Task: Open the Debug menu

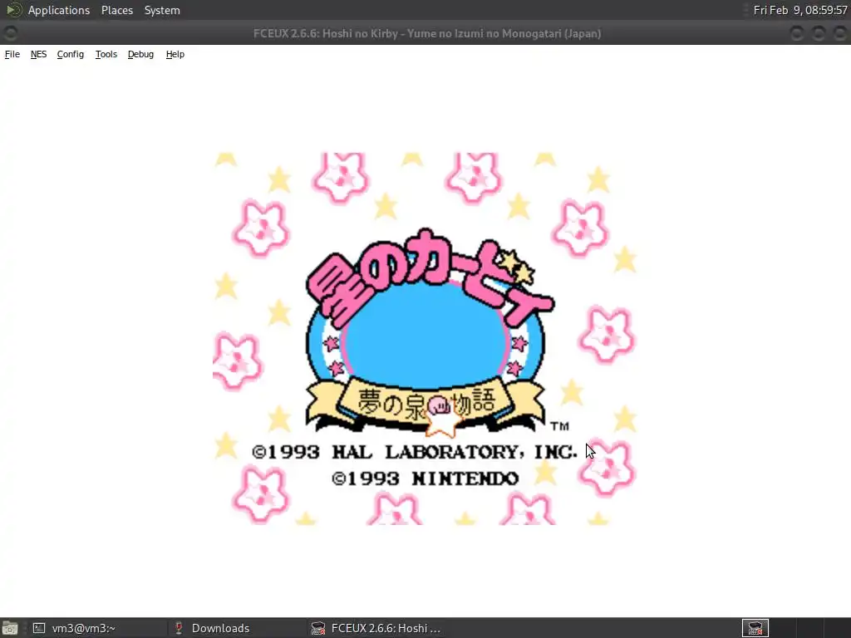Action: pyautogui.click(x=140, y=54)
